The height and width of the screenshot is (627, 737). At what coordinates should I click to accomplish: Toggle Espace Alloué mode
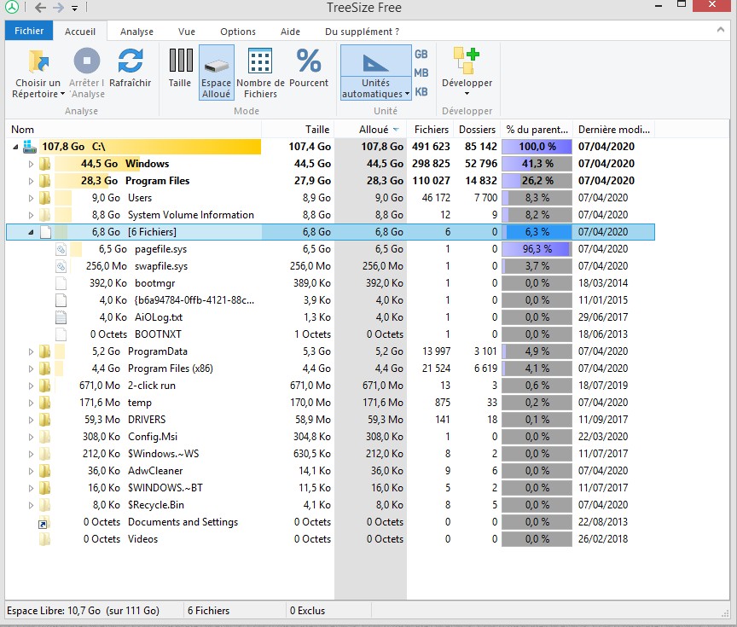tap(216, 73)
